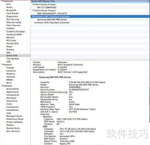Viewport: 150px width, 145px height.
Task: Show Diagnostics information
Action: pos(12,16)
